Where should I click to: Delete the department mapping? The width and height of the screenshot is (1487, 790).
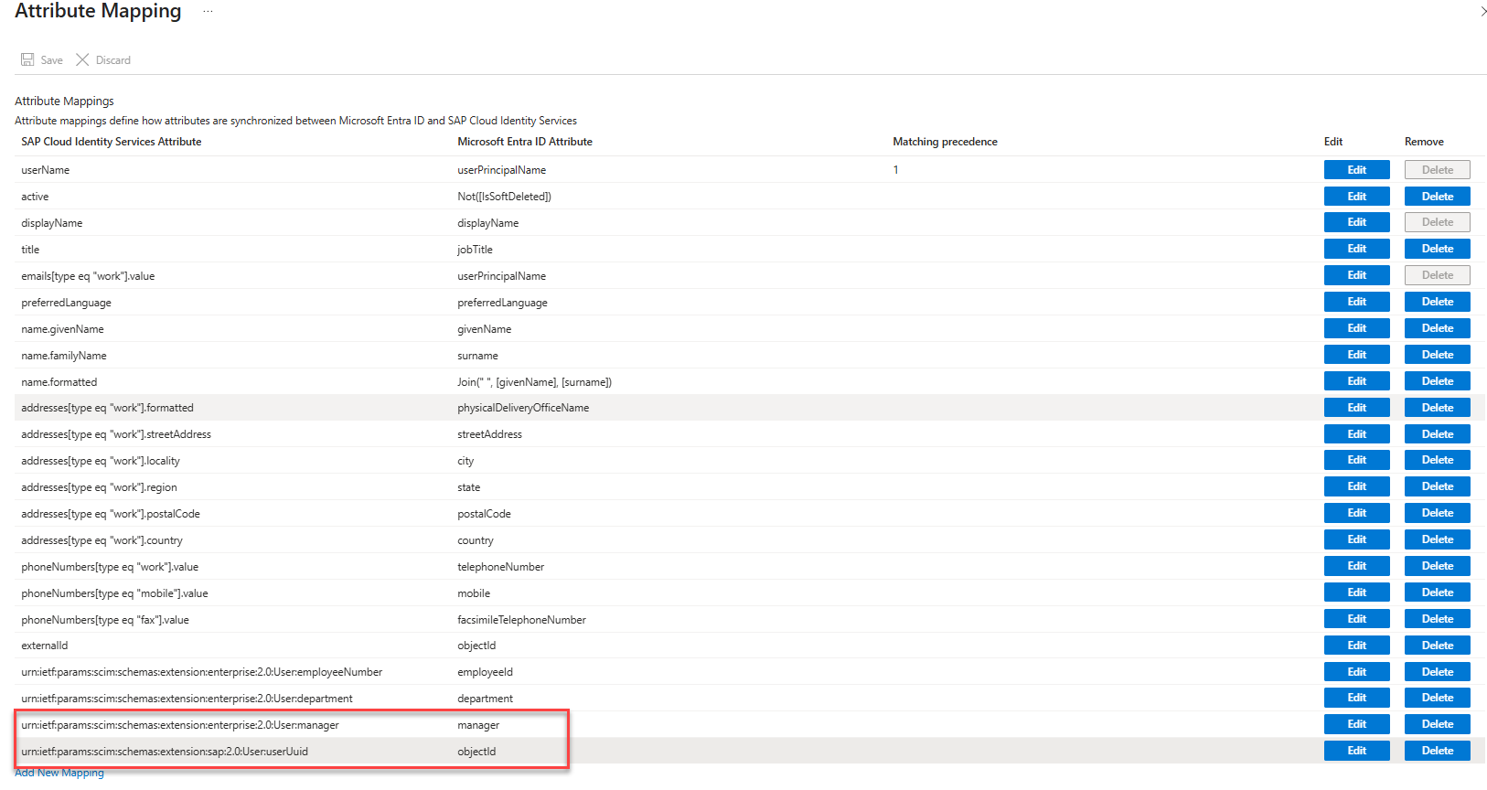click(x=1437, y=698)
